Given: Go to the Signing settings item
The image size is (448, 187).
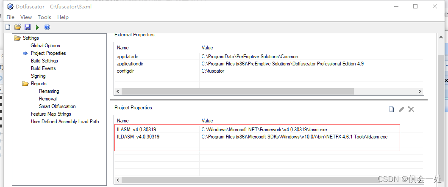Looking at the screenshot, I should (x=38, y=76).
